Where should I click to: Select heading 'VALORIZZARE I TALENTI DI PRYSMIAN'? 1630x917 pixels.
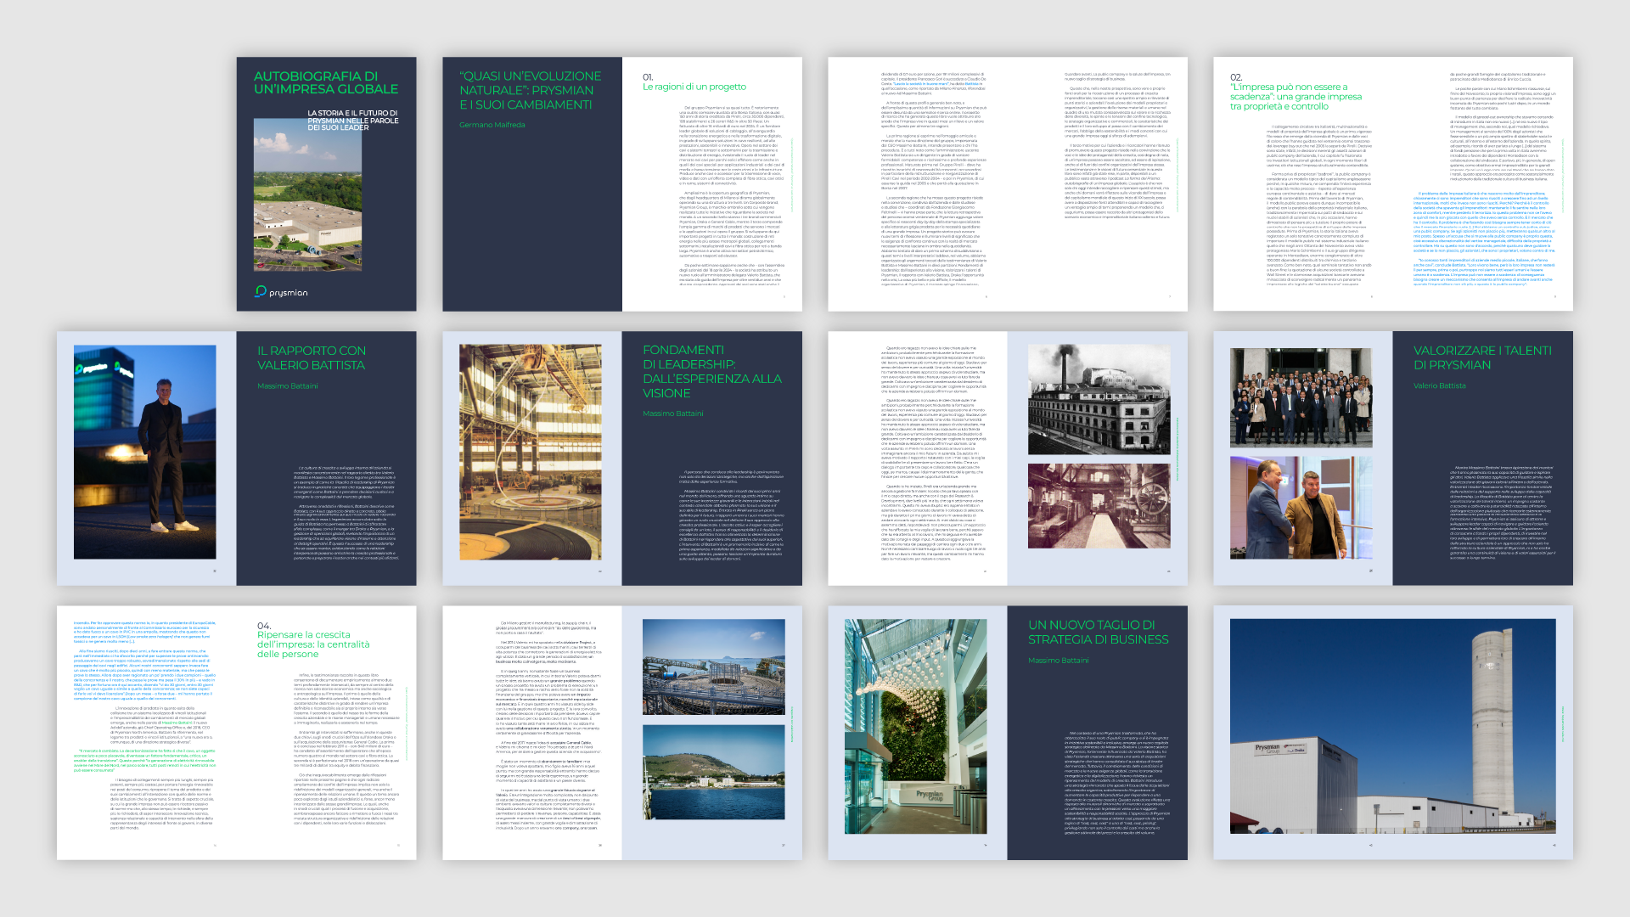tap(1482, 358)
